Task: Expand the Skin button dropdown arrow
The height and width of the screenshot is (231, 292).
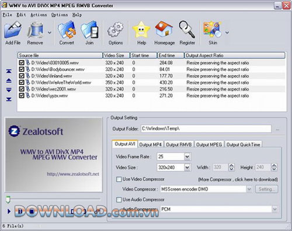Action: pos(227,33)
